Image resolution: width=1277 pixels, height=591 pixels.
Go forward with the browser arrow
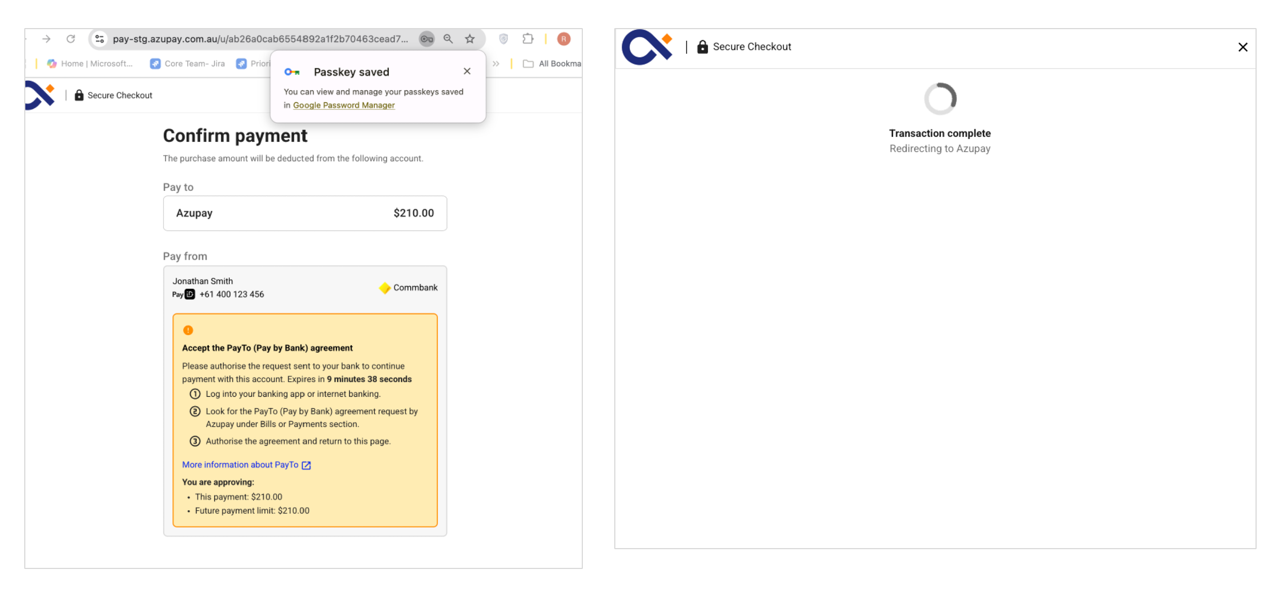[46, 39]
